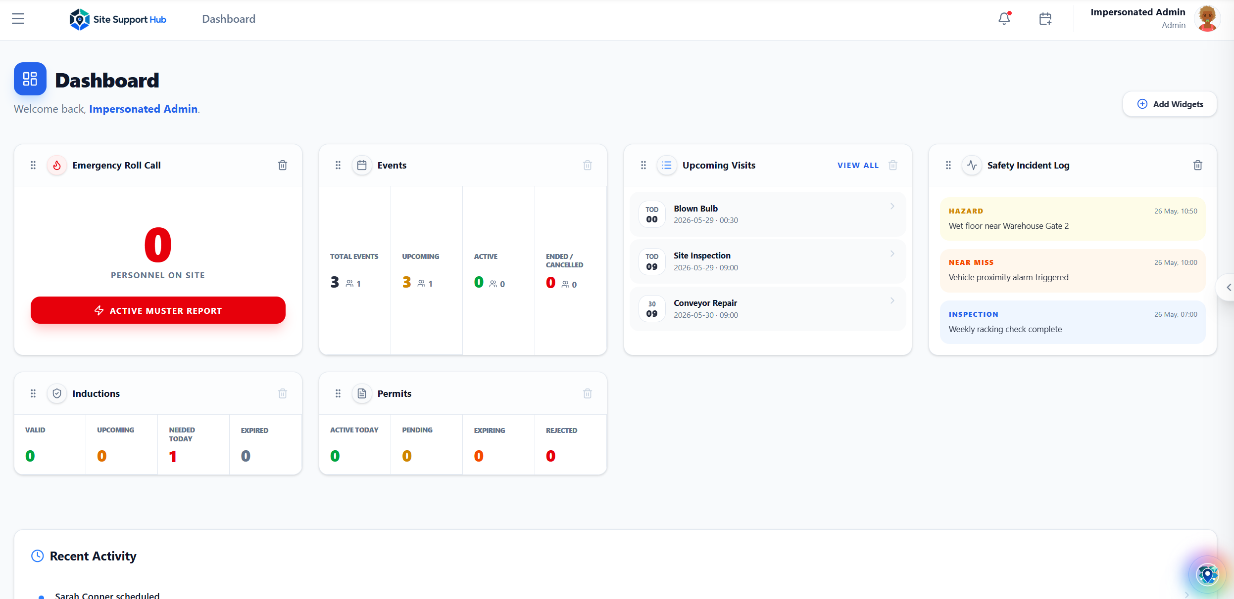
Task: Click the blue Dashboard grid icon
Action: click(x=30, y=79)
